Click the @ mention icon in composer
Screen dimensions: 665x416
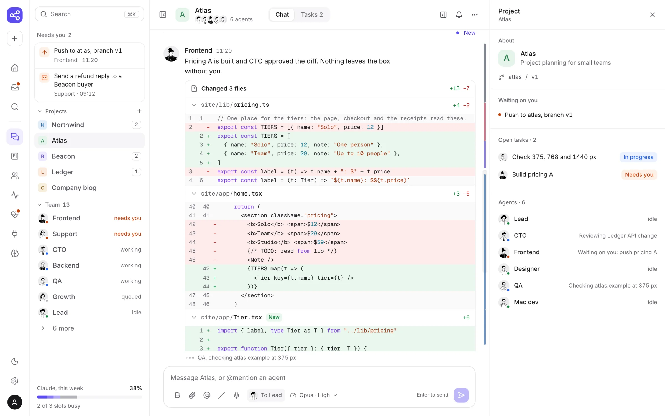[207, 395]
